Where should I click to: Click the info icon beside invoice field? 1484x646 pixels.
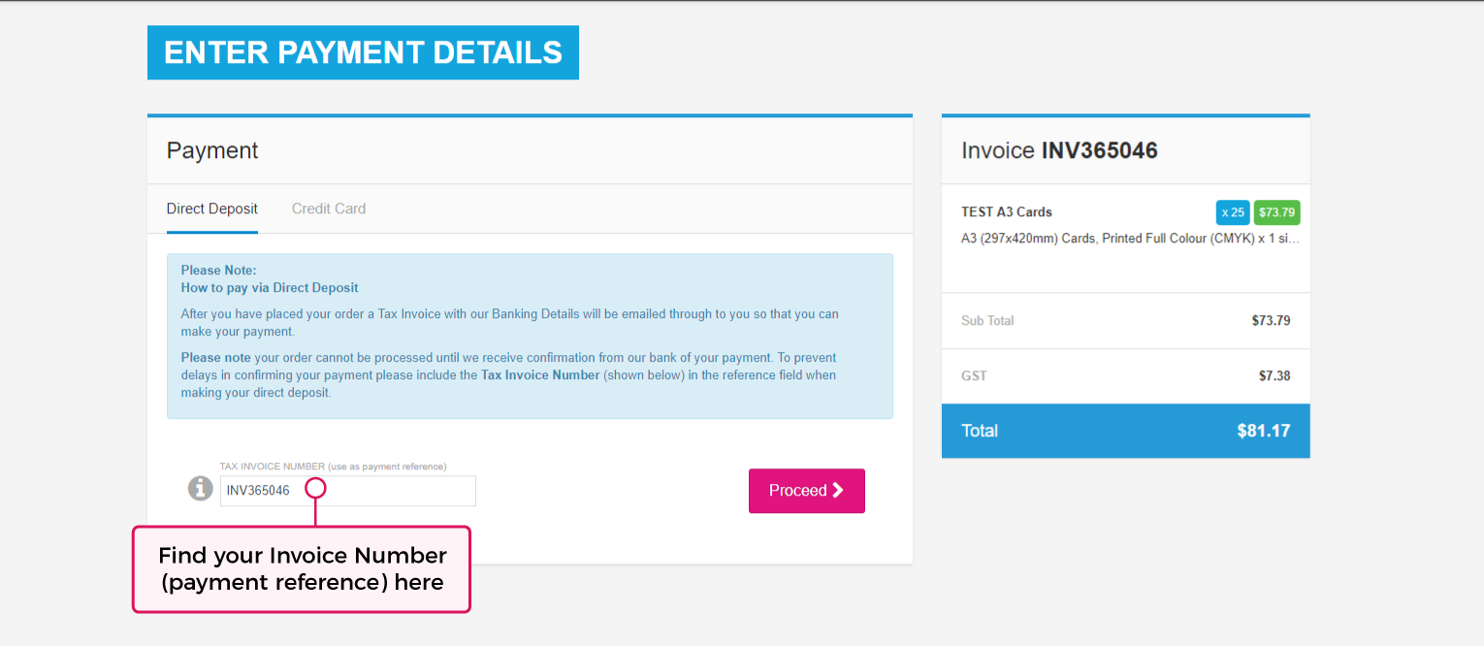[x=200, y=488]
